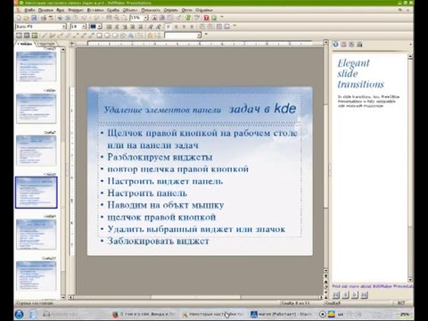Expand the formatting toolbar overflow arrow
The image size is (428, 321).
pyautogui.click(x=235, y=26)
